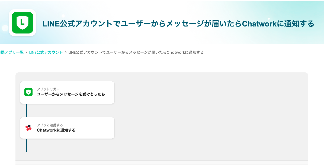Select the page title heading in the banner
324x168 pixels.
click(178, 24)
